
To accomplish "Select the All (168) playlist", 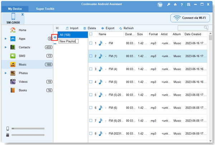I will (73, 35).
